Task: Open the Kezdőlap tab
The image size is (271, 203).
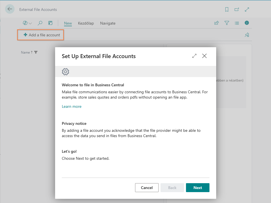Action: point(86,23)
